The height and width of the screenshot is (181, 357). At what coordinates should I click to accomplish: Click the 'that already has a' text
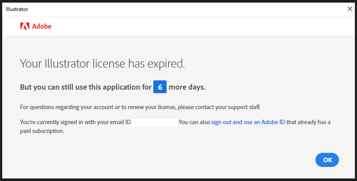point(308,122)
